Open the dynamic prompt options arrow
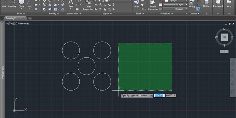The height and width of the screenshot is (118, 236). point(151,96)
